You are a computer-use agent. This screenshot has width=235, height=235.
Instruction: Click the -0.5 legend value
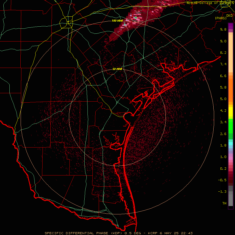[222, 180]
